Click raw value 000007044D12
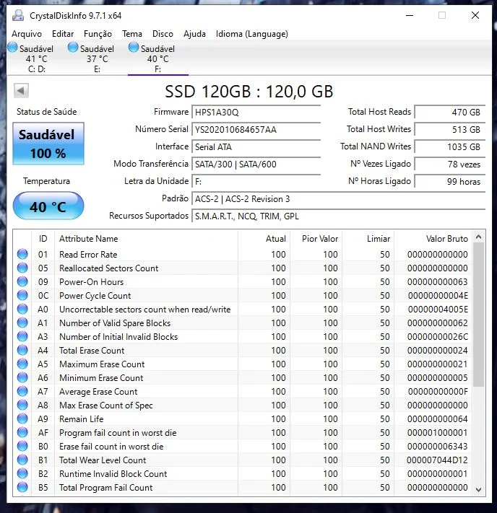The image size is (497, 513). click(437, 460)
